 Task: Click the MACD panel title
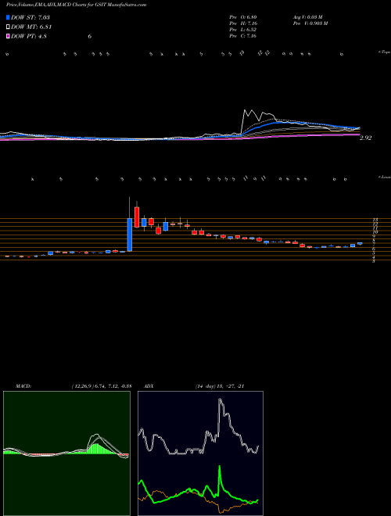pyautogui.click(x=23, y=386)
